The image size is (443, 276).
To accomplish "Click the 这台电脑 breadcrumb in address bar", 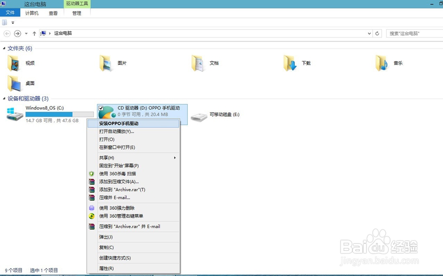I will [x=63, y=33].
